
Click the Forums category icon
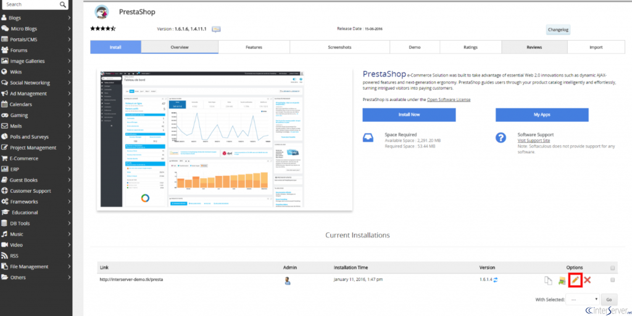5,51
